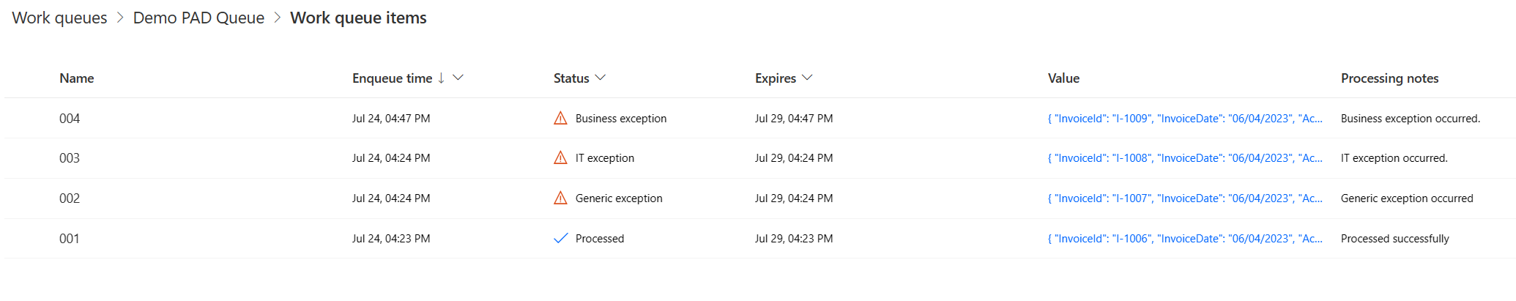
Task: Open the value link for invoice I-1006
Action: pos(1184,239)
